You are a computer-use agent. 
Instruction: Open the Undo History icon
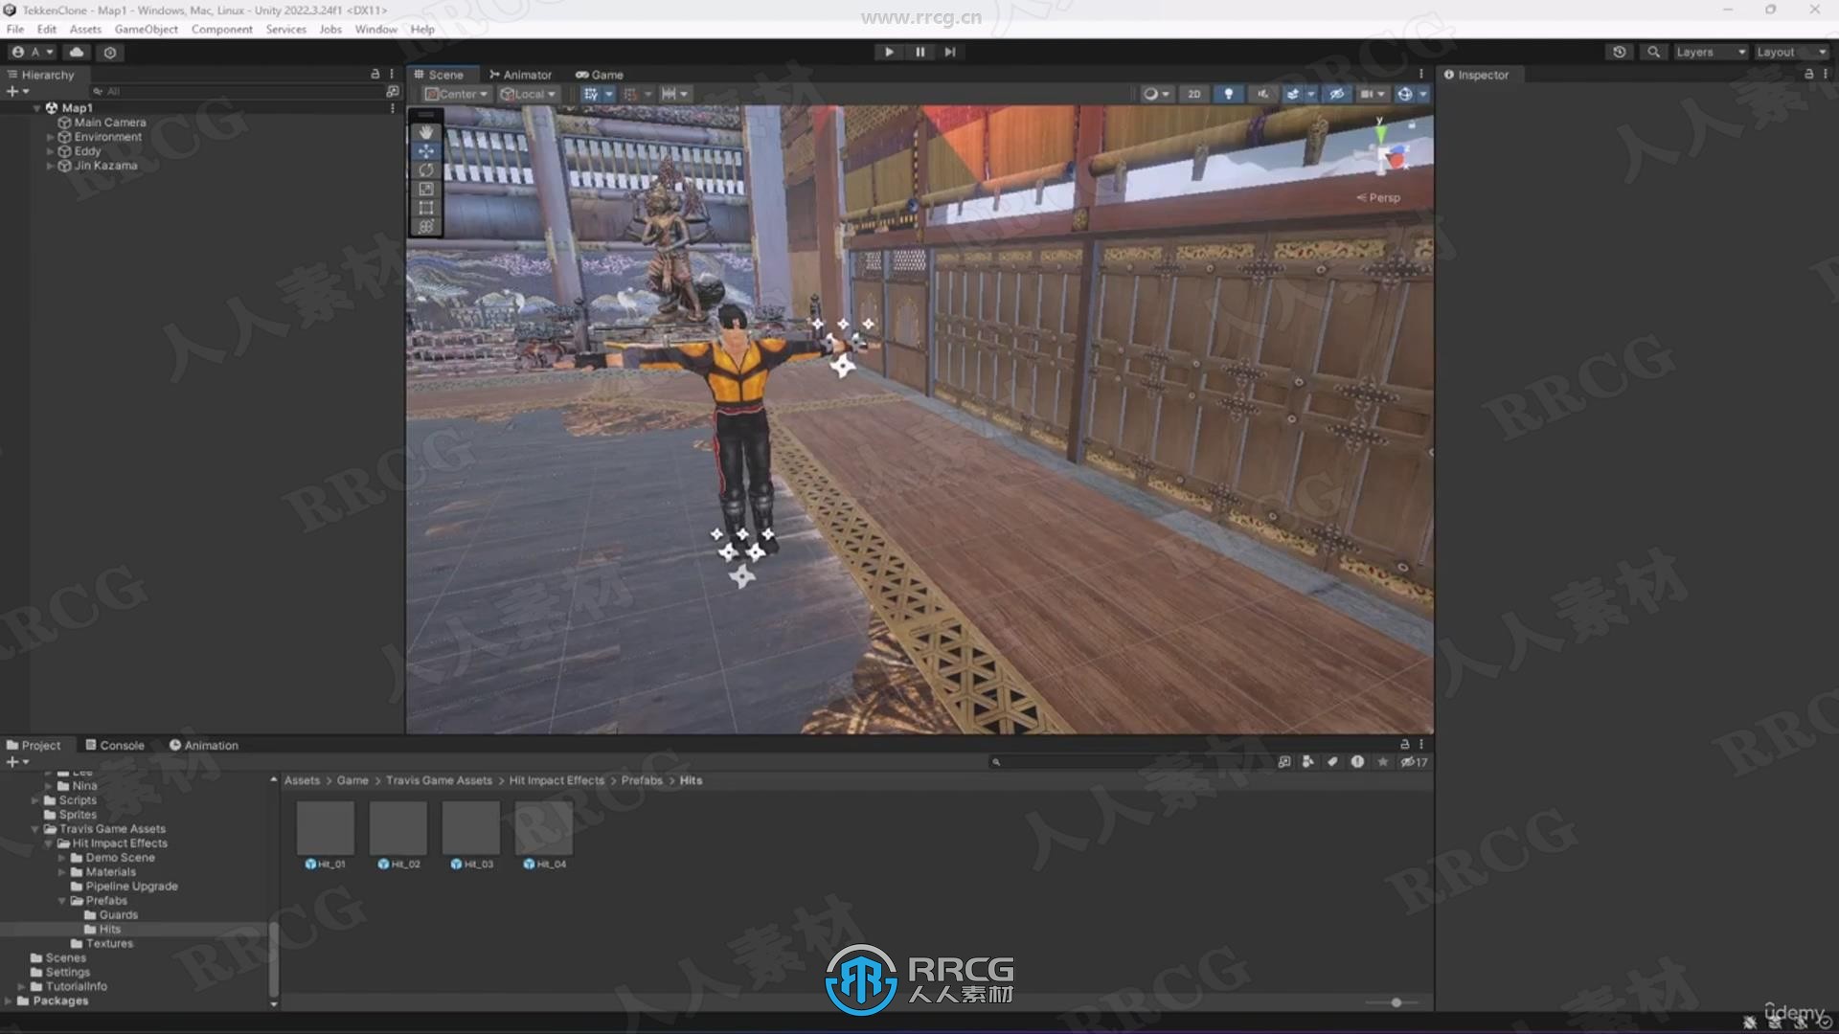point(1619,52)
